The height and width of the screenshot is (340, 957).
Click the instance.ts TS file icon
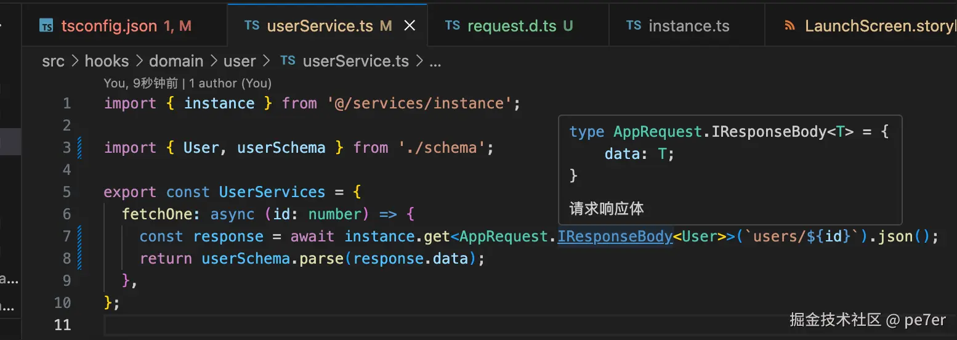click(x=634, y=26)
